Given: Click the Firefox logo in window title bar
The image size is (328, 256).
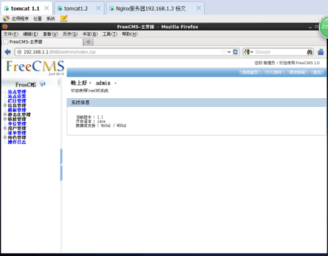Looking at the screenshot, I should [5, 27].
